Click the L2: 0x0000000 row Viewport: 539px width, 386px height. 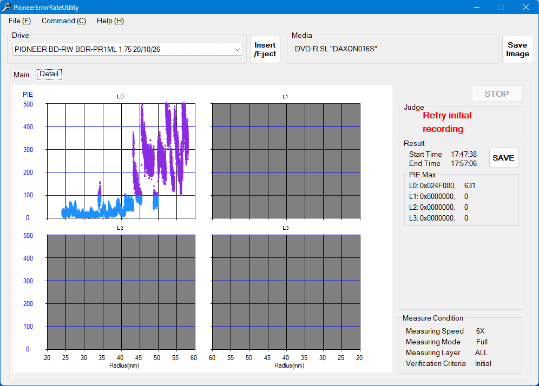tap(438, 207)
